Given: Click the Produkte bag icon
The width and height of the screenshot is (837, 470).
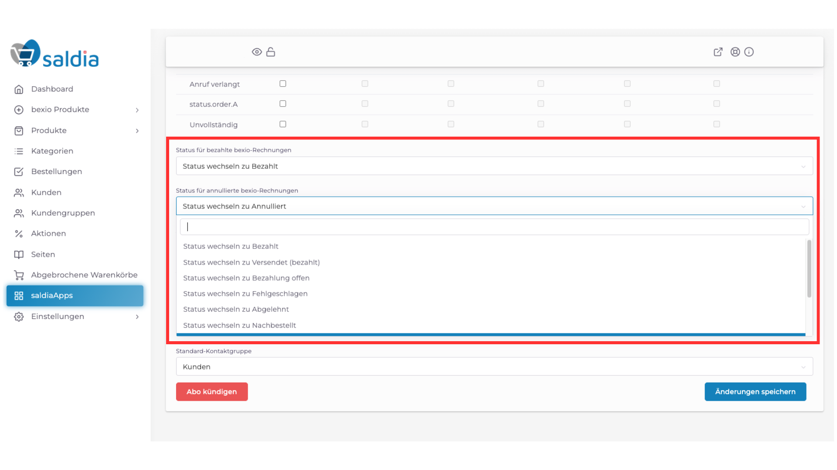Looking at the screenshot, I should (19, 131).
